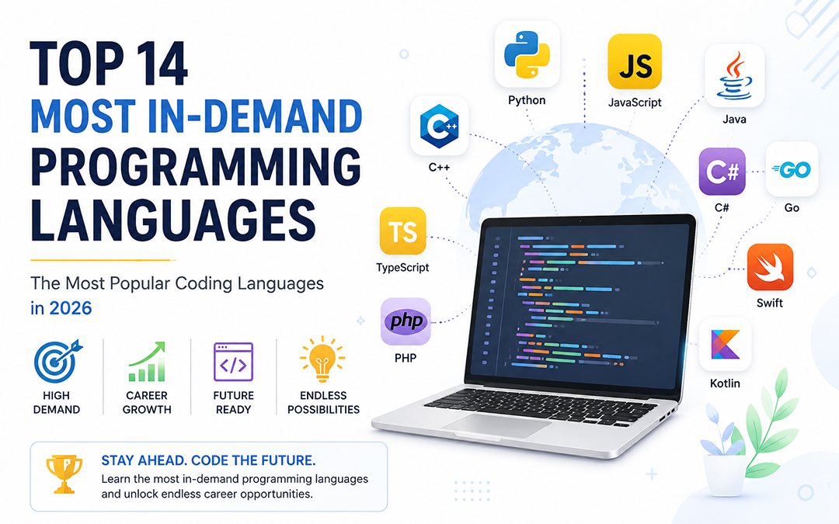Image resolution: width=839 pixels, height=524 pixels.
Task: Click the Future Ready code window icon
Action: pos(233,362)
